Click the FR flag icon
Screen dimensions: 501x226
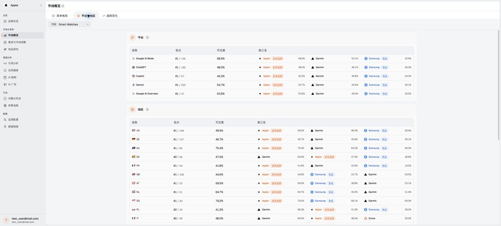133,165
